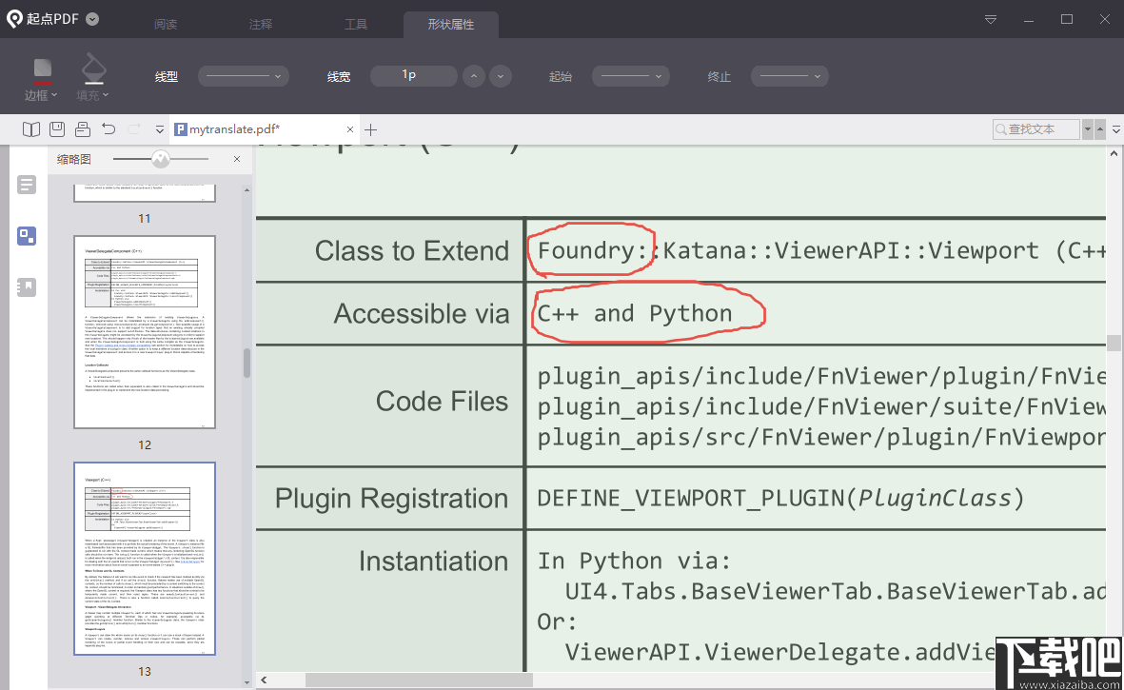Decrease line width with down stepper
This screenshot has width=1124, height=690.
tap(501, 76)
